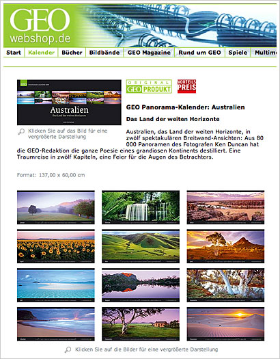Enlarge the outback mountain sunset thumbnail
Image resolution: width=280 pixels, height=359 pixels.
pyautogui.click(x=225, y=246)
